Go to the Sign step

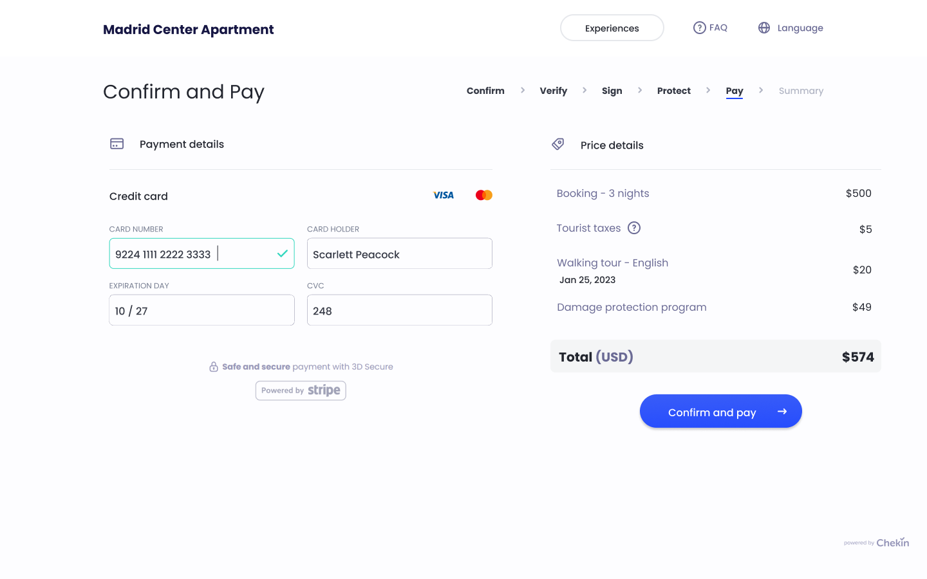(612, 91)
